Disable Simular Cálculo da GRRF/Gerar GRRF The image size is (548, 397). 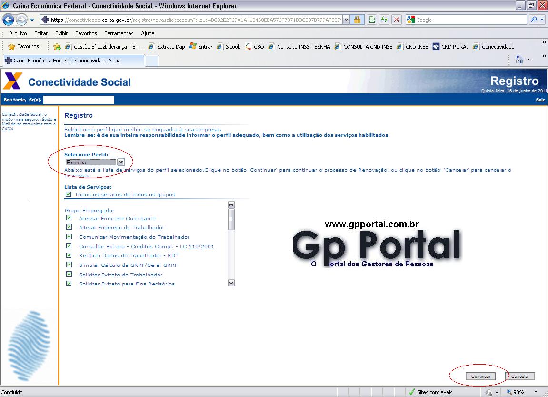(x=69, y=265)
